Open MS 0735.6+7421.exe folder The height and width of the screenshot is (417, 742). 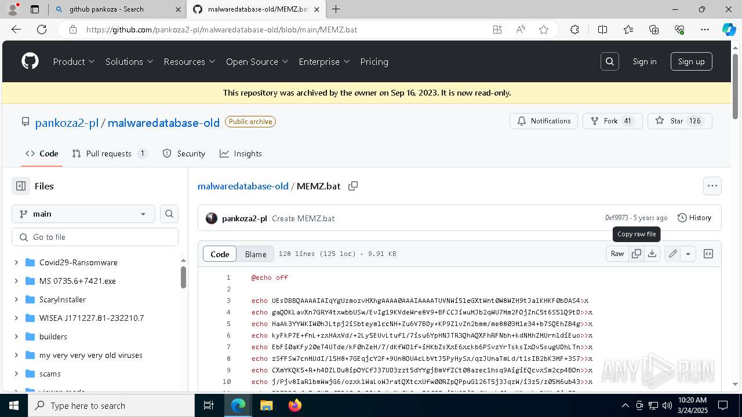pyautogui.click(x=78, y=281)
